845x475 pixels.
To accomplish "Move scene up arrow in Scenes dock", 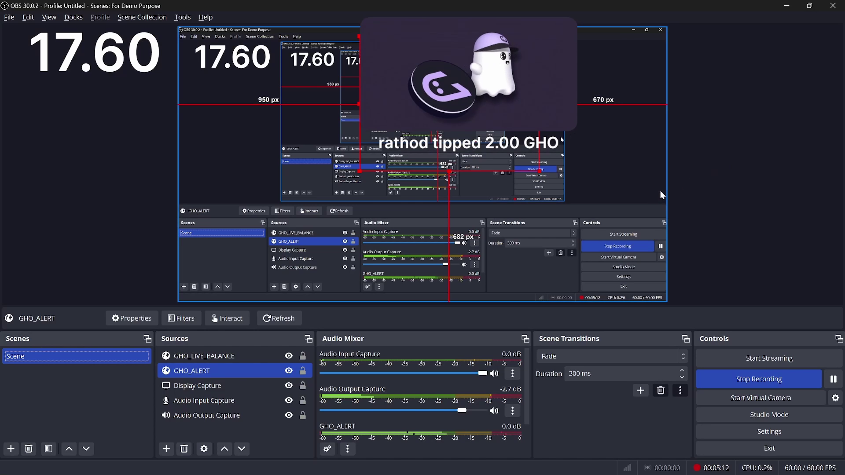I will click(69, 449).
